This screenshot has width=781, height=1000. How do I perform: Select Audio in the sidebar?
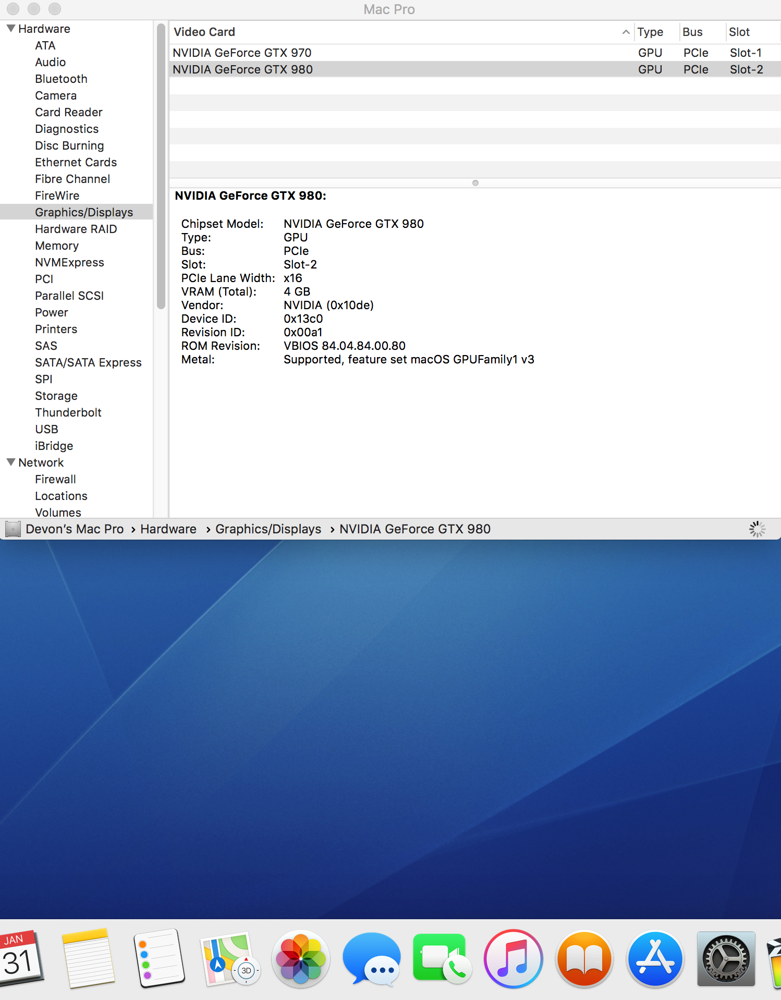(50, 62)
